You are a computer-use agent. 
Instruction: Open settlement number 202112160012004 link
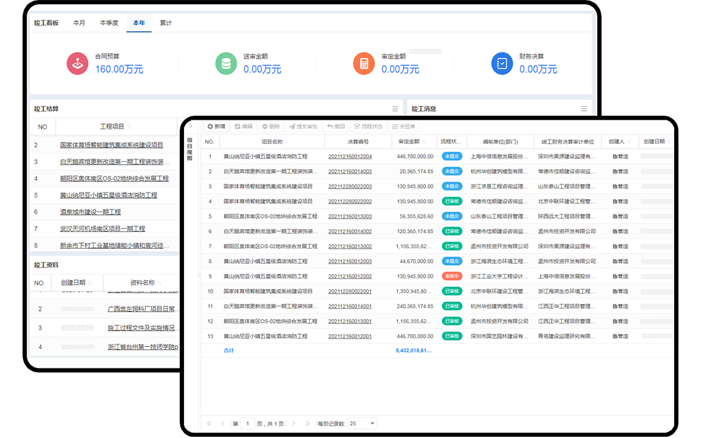point(350,157)
